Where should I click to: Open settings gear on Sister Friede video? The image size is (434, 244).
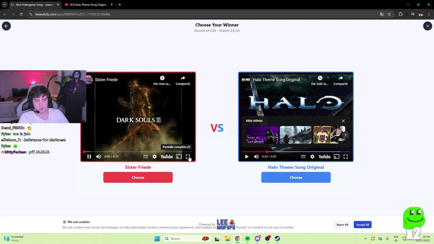[x=155, y=157]
